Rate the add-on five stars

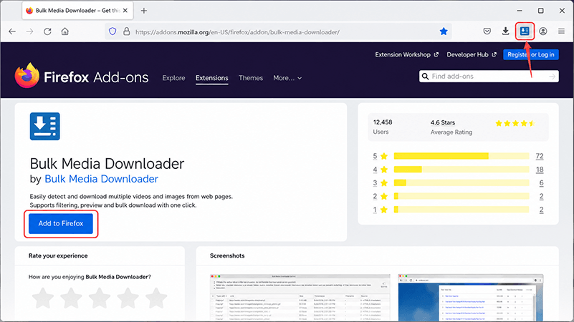pos(156,298)
